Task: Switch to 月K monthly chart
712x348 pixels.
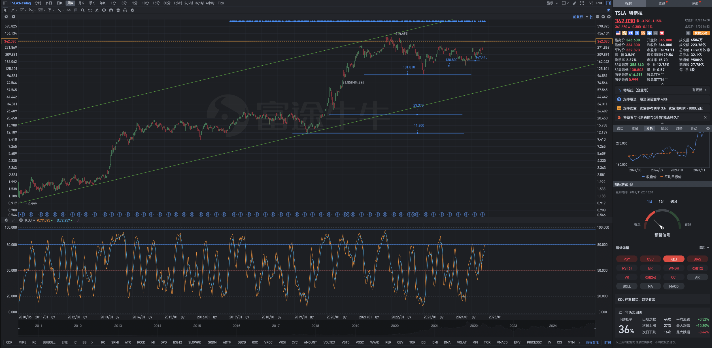Action: click(x=81, y=3)
